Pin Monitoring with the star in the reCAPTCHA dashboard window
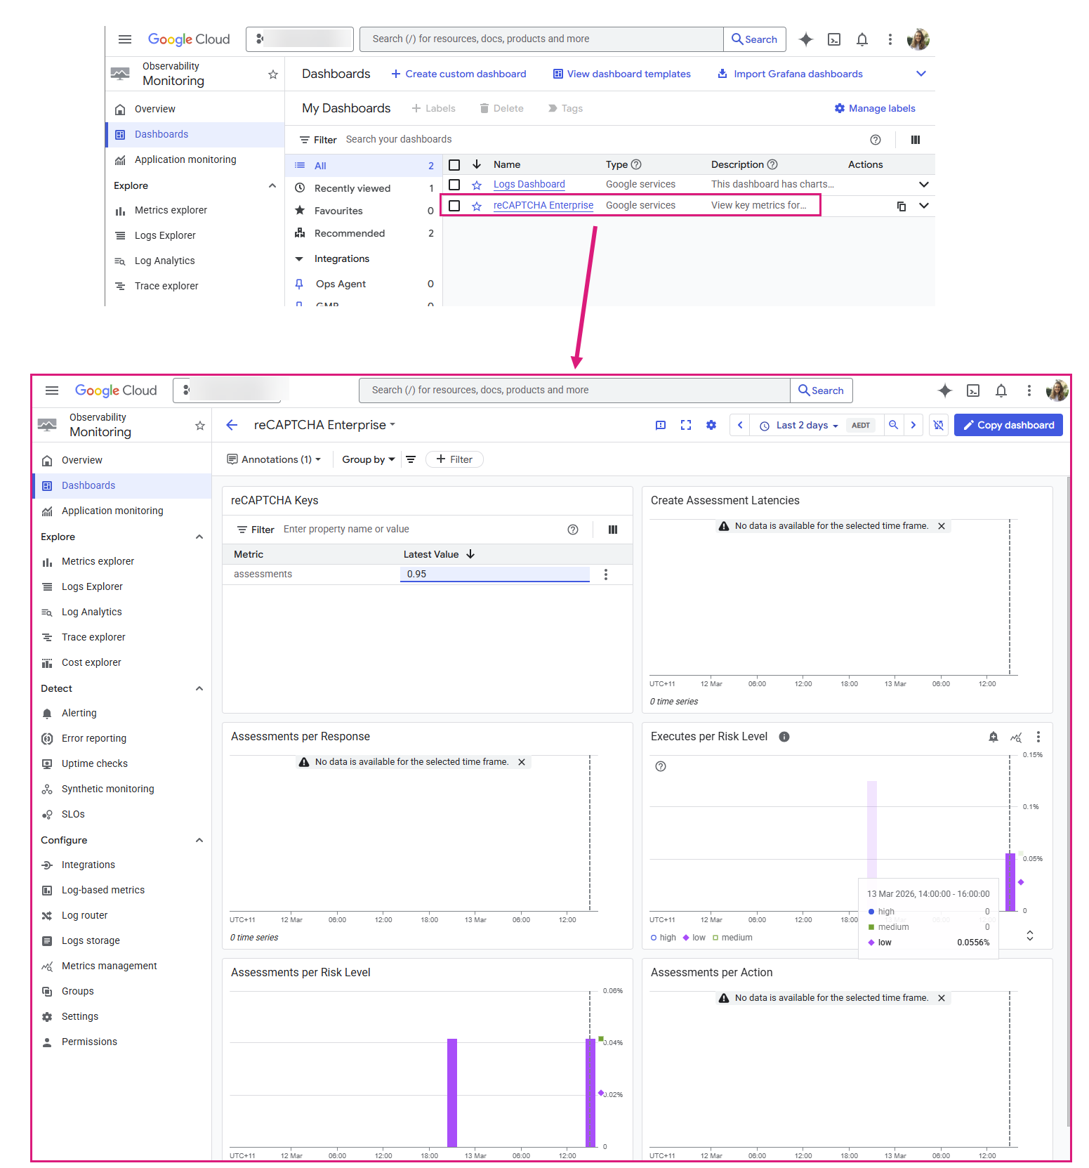This screenshot has width=1089, height=1168. [x=200, y=426]
